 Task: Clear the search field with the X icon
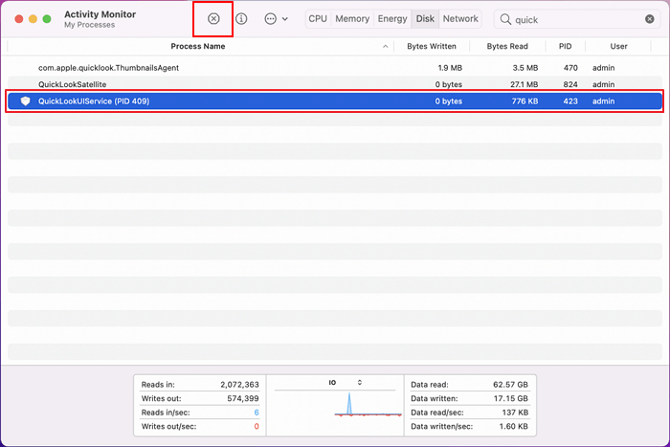pos(650,19)
